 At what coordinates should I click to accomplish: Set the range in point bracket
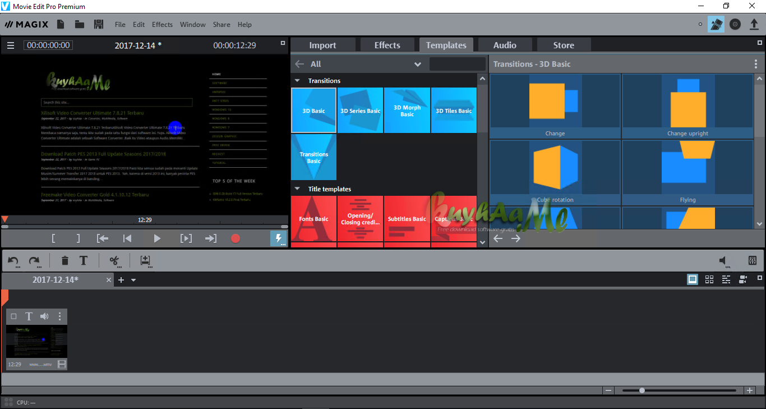[x=53, y=238]
